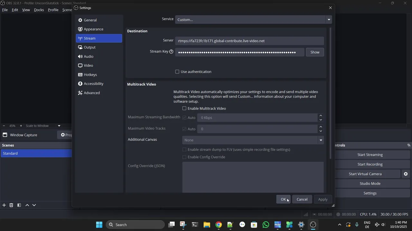
Task: Open scene filters icon in Scenes dock
Action: pos(19,205)
